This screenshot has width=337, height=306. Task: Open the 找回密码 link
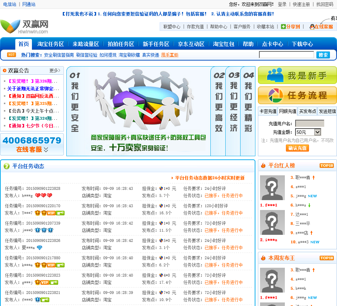pyautogui.click(x=325, y=4)
